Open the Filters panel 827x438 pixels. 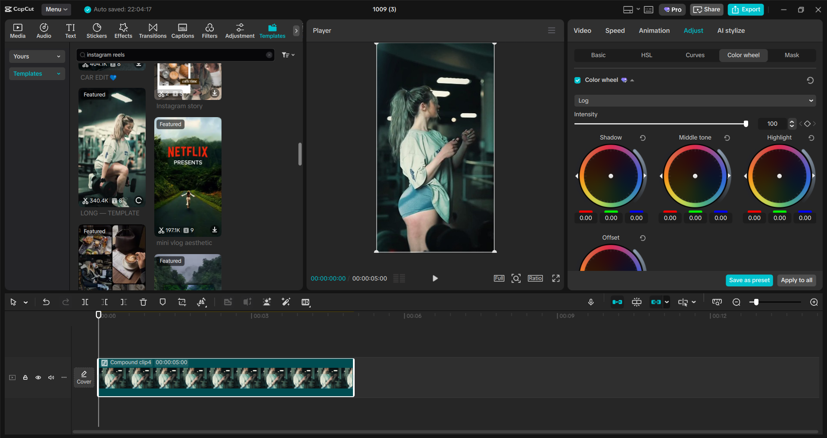pyautogui.click(x=209, y=30)
